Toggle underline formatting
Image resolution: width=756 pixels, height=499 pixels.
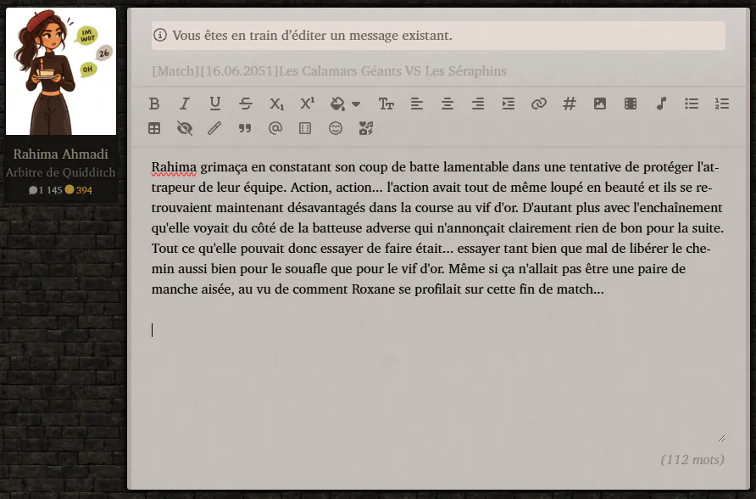(215, 104)
